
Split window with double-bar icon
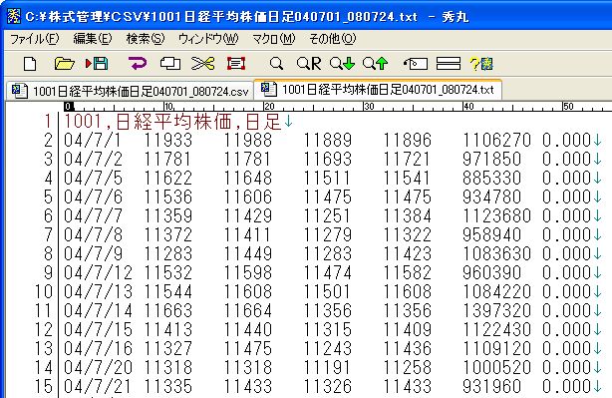click(x=449, y=63)
